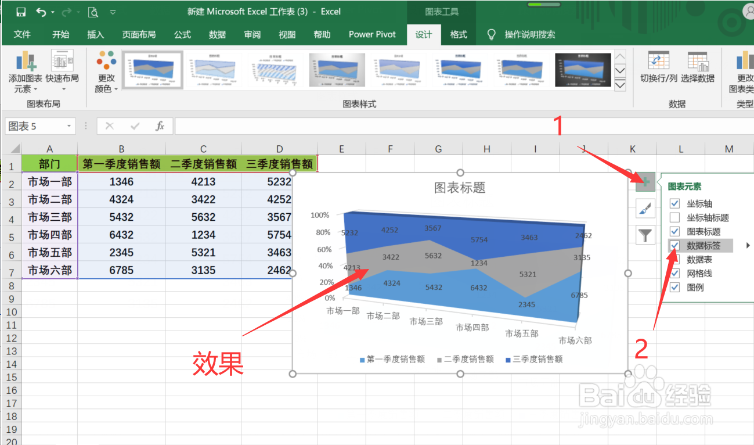The image size is (754, 445).
Task: Select the dark black chart style thumbnail
Action: tap(582, 70)
